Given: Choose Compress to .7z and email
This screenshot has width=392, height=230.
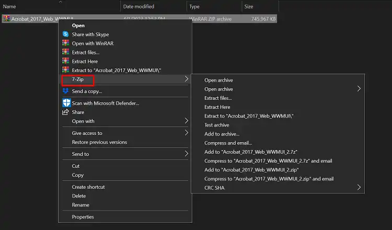Looking at the screenshot, I should pyautogui.click(x=268, y=161).
